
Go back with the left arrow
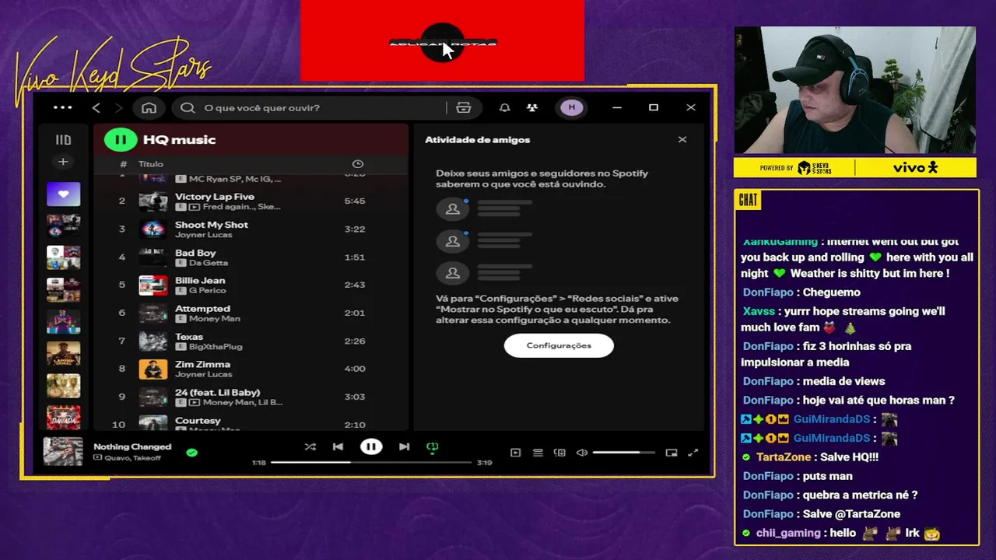pyautogui.click(x=96, y=107)
